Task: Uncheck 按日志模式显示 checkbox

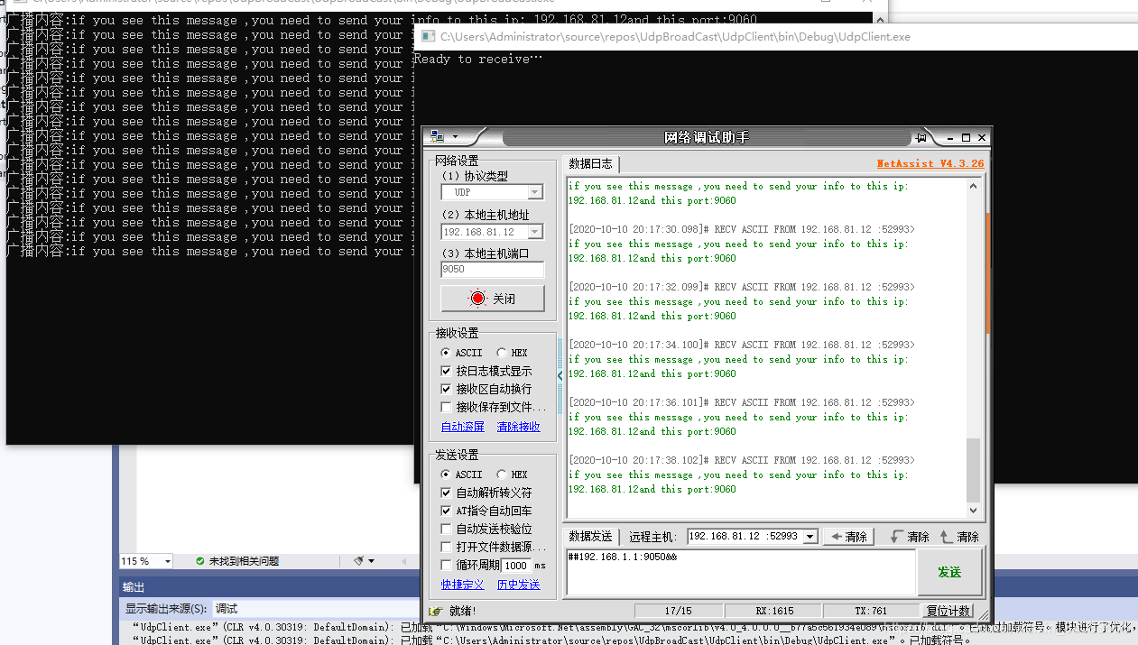Action: click(x=446, y=371)
